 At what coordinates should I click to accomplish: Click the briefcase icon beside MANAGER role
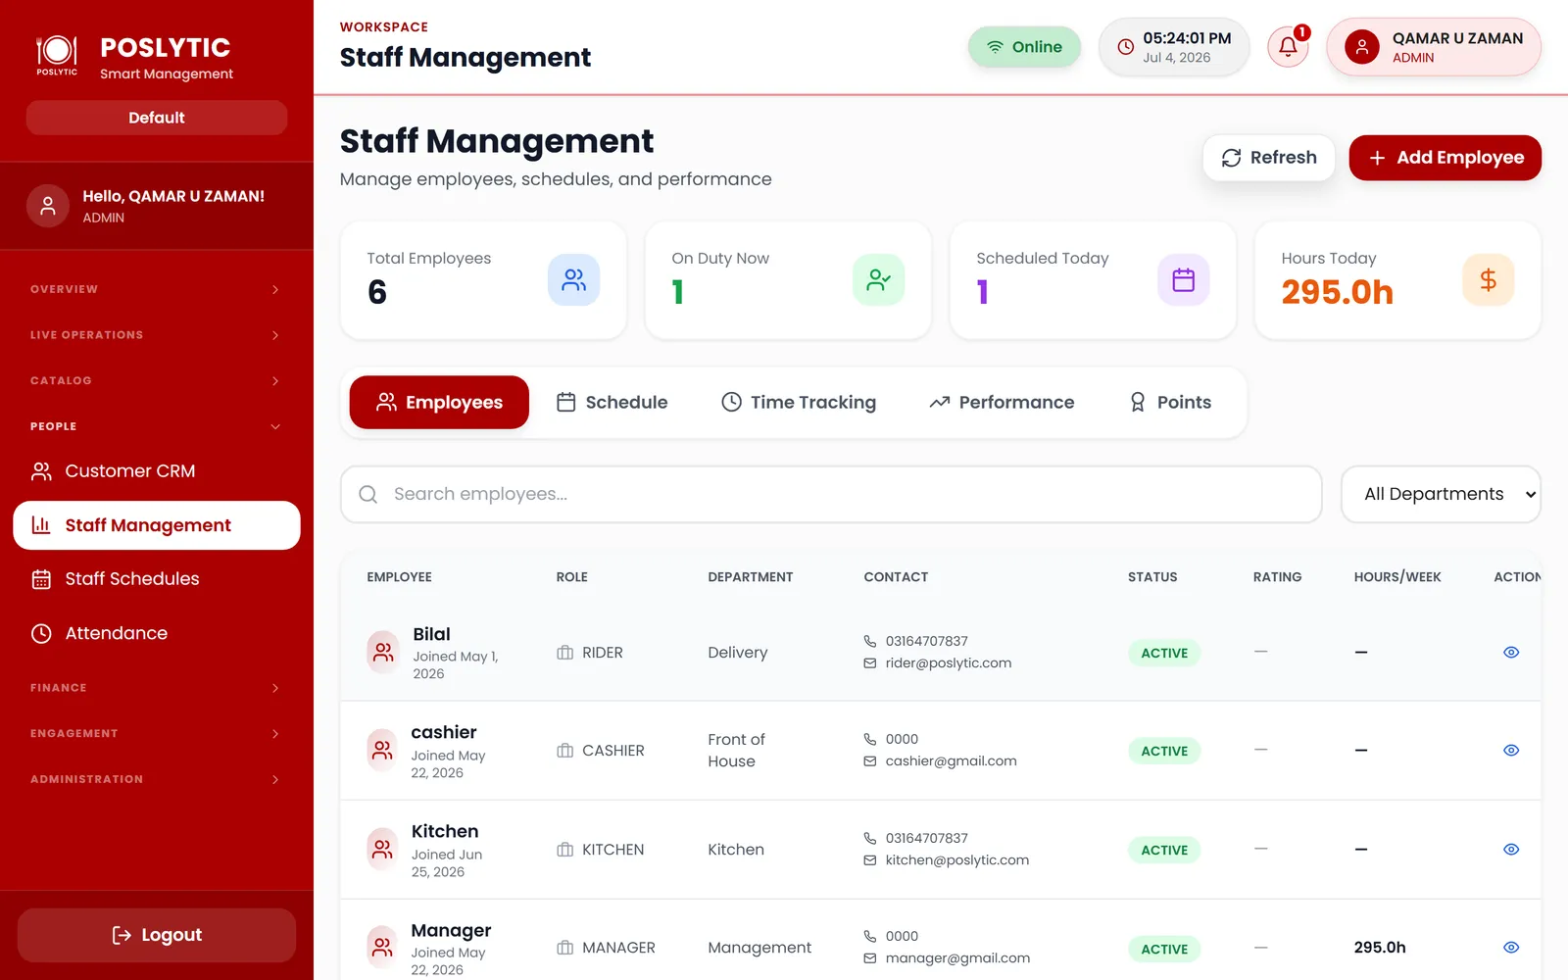[x=564, y=948]
